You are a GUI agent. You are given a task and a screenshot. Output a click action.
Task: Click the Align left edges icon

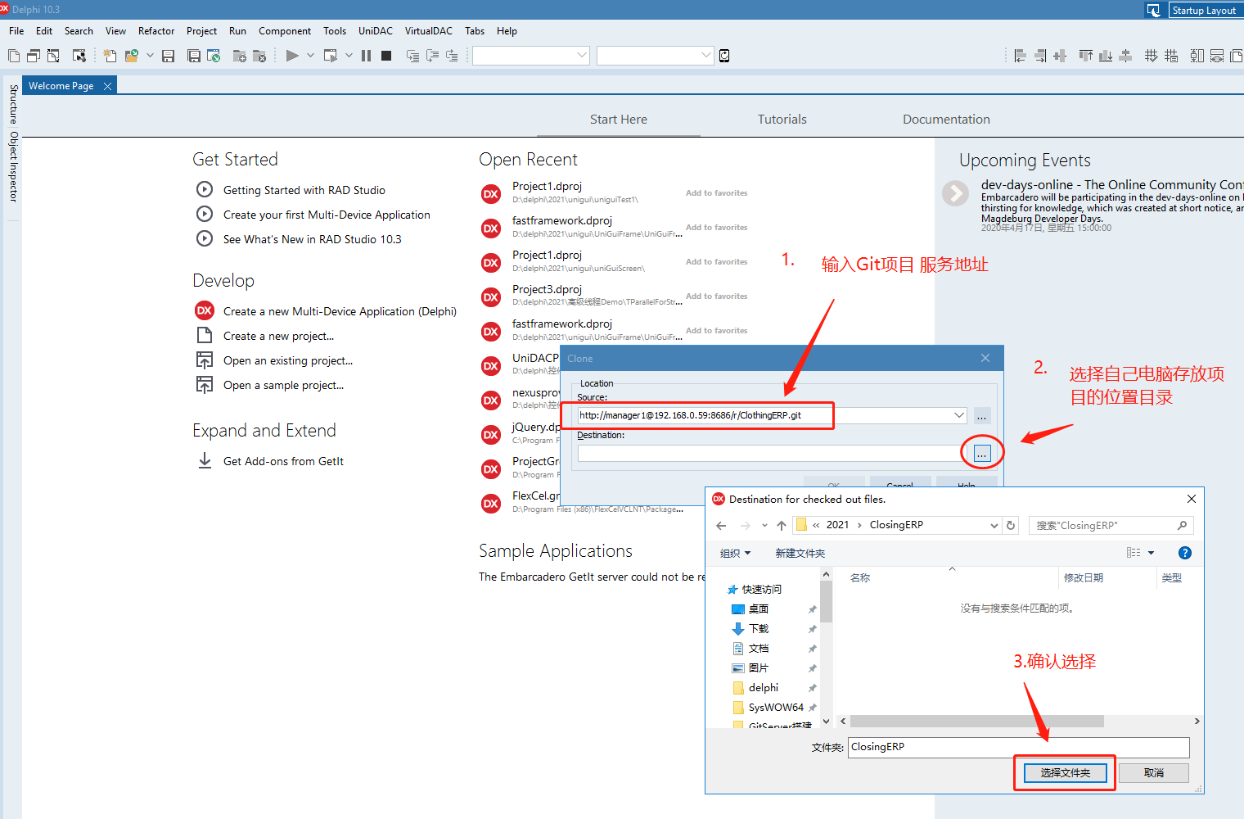pyautogui.click(x=1020, y=56)
